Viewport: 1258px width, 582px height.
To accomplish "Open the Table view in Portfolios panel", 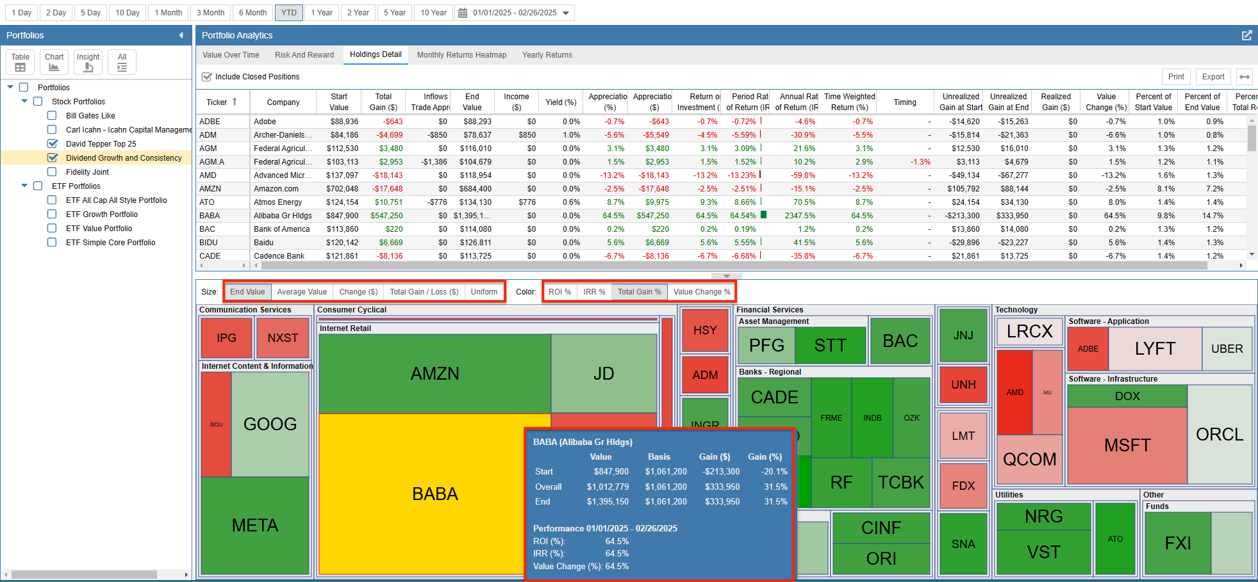I will [21, 62].
